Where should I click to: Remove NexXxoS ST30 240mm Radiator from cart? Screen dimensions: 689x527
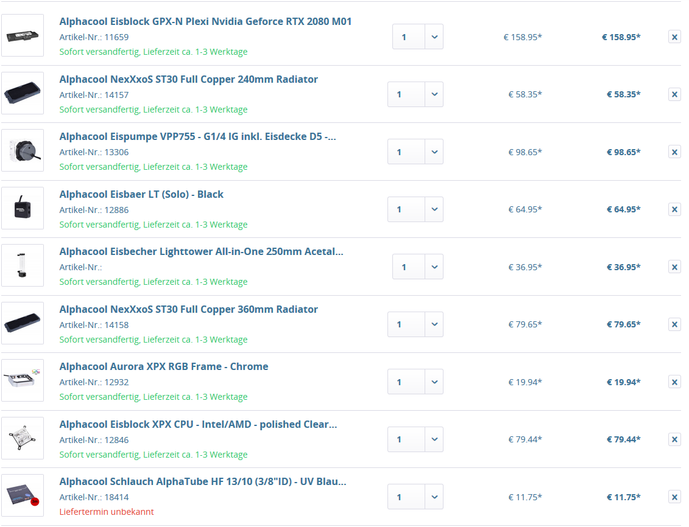(x=674, y=94)
